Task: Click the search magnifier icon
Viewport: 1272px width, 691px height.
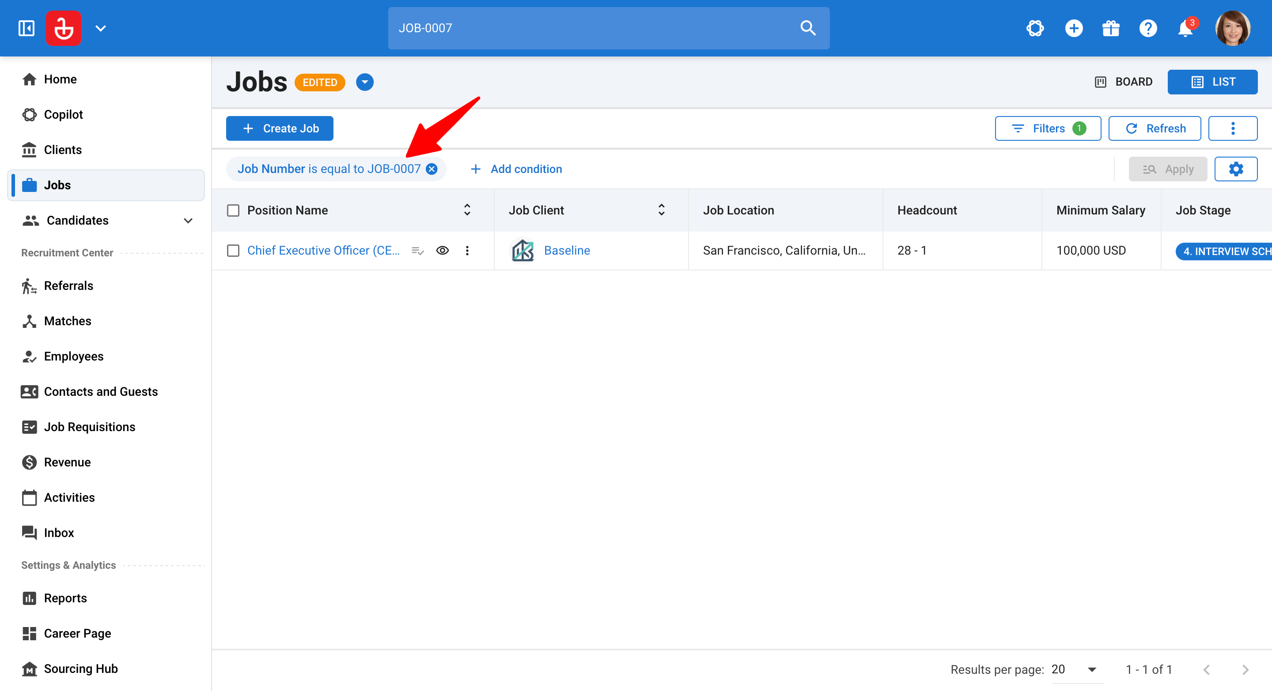Action: (808, 28)
